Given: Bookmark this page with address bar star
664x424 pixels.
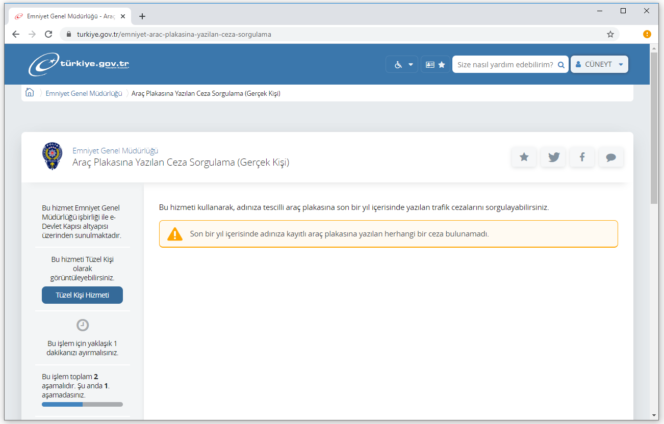Looking at the screenshot, I should pos(610,34).
